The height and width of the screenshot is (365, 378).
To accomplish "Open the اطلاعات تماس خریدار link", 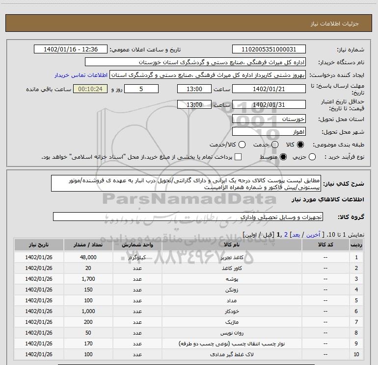I will pyautogui.click(x=81, y=75).
